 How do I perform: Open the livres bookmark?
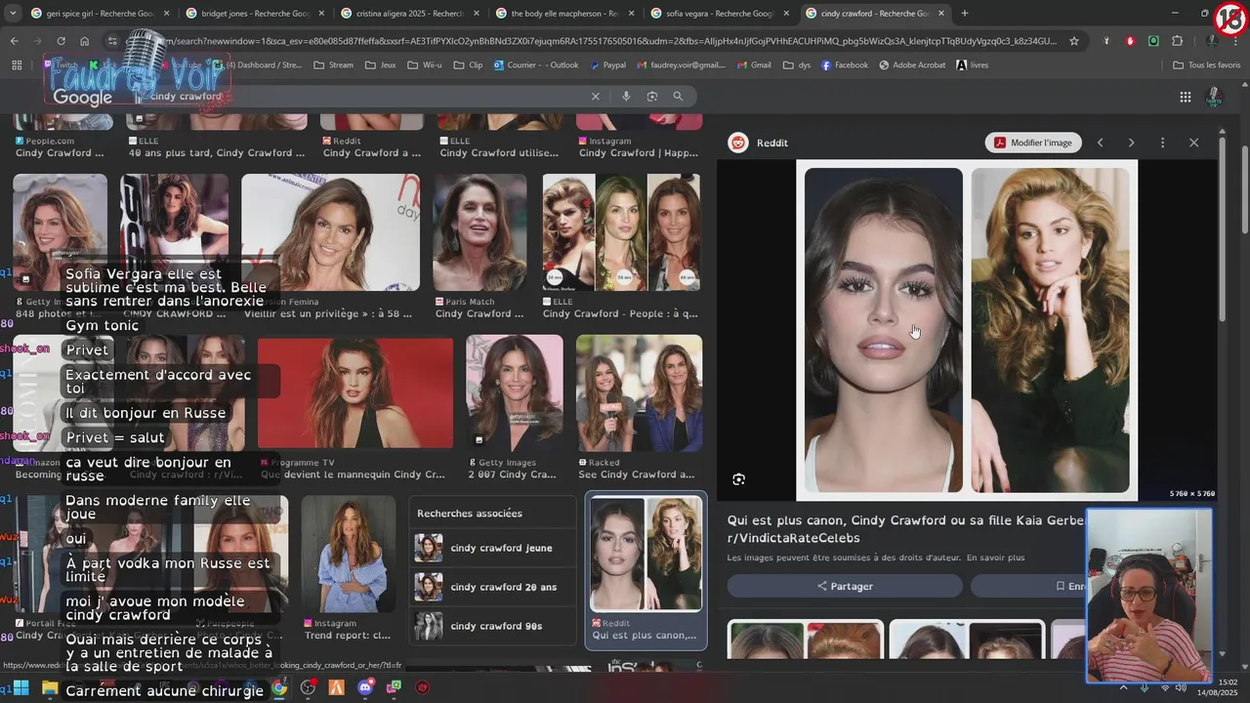(x=972, y=65)
